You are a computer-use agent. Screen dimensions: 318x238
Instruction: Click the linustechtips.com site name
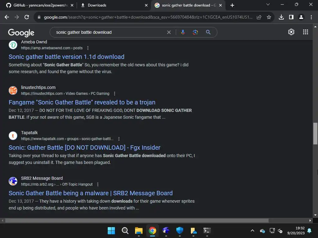[x=38, y=87]
